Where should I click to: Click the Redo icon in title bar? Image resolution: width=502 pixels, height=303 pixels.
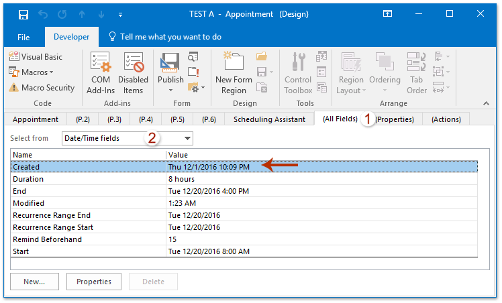click(x=62, y=14)
